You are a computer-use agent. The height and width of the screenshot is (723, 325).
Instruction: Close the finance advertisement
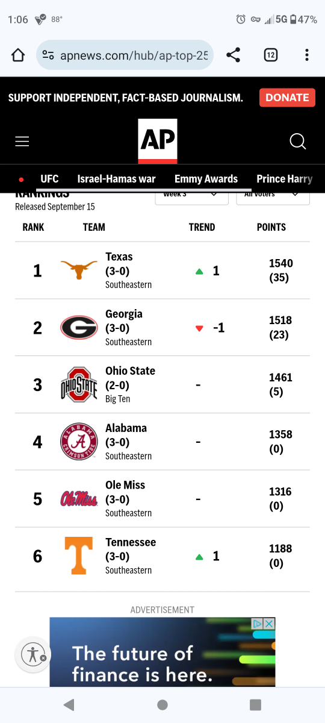click(269, 624)
